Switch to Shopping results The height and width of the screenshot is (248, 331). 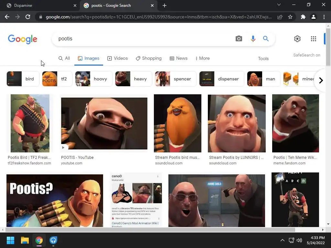click(149, 58)
